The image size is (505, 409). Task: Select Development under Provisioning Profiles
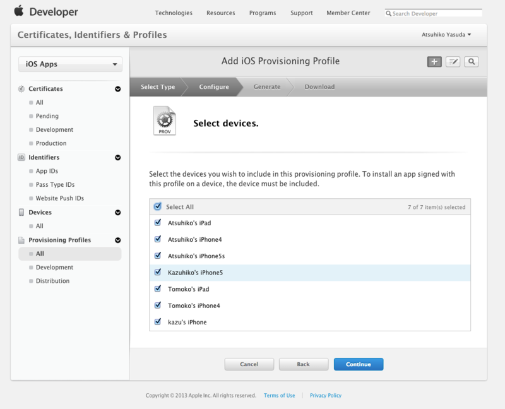(x=54, y=267)
